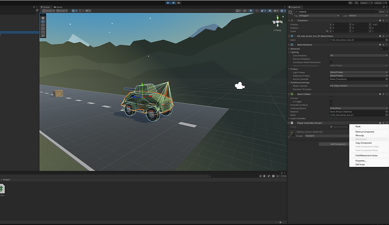The width and height of the screenshot is (389, 225).
Task: Select the Transform tool
Action: 43,36
